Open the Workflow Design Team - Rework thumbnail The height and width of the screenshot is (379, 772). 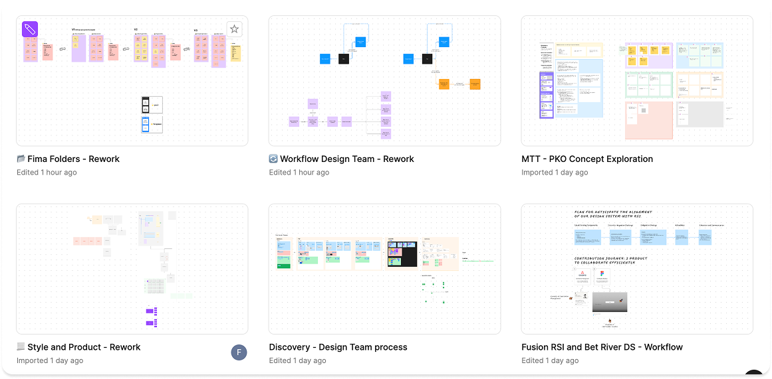pos(384,81)
